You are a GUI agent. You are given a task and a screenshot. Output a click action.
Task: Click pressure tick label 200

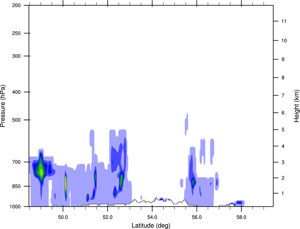tap(16, 5)
